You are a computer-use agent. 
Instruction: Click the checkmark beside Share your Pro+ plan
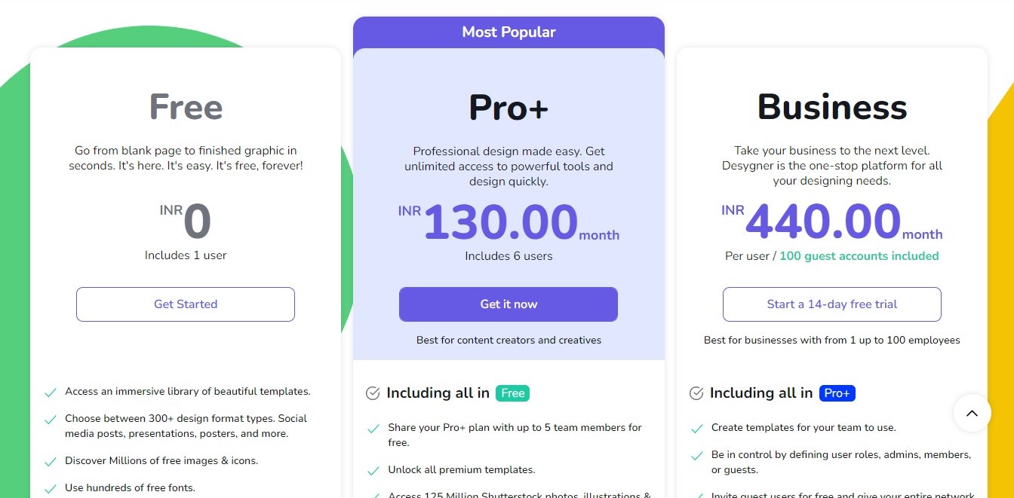point(373,429)
